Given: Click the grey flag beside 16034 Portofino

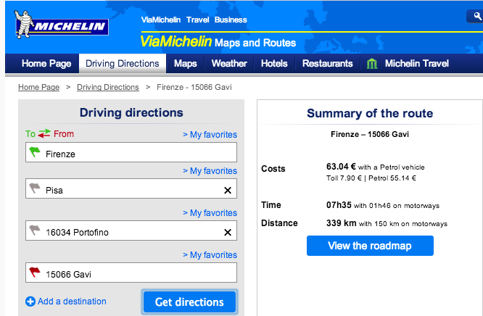Looking at the screenshot, I should (35, 230).
